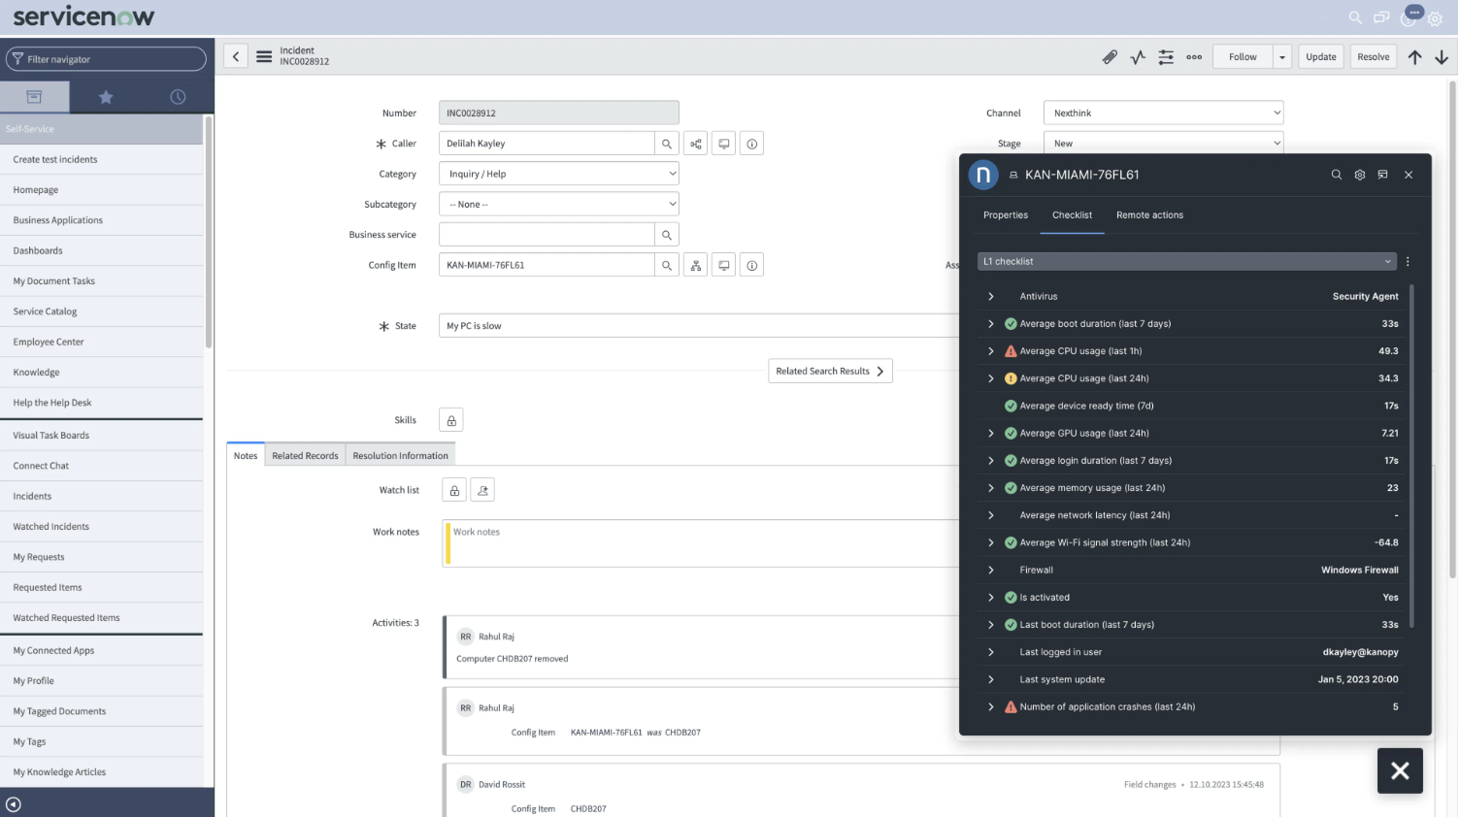
Task: Unlock the Watch list lock icon
Action: pos(454,491)
